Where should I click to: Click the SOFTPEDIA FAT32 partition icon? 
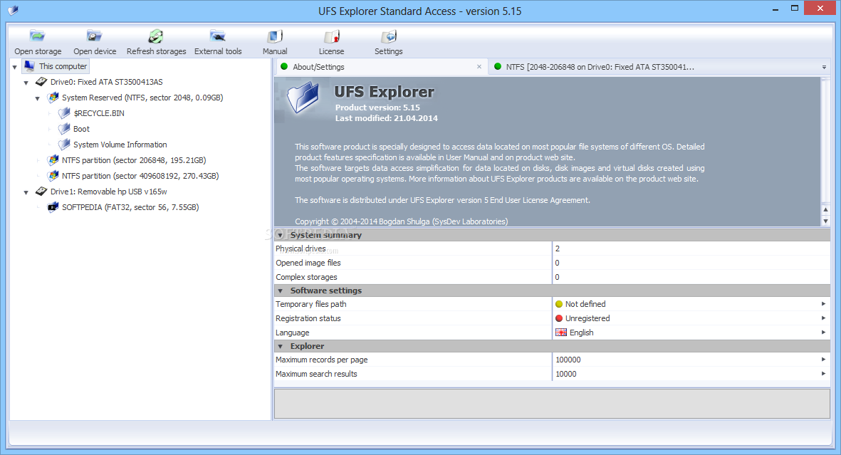click(53, 207)
